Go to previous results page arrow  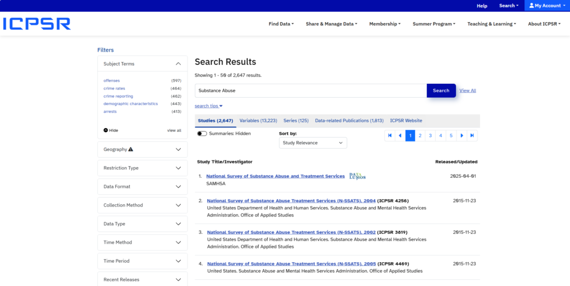[x=400, y=136]
